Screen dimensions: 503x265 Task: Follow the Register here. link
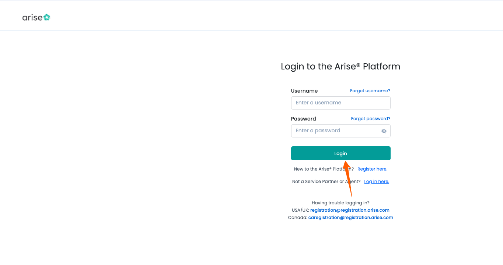[x=372, y=169]
